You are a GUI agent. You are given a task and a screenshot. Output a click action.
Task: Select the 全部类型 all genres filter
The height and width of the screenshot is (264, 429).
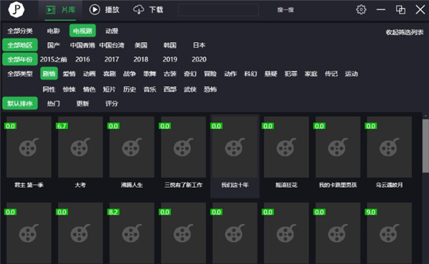point(20,73)
